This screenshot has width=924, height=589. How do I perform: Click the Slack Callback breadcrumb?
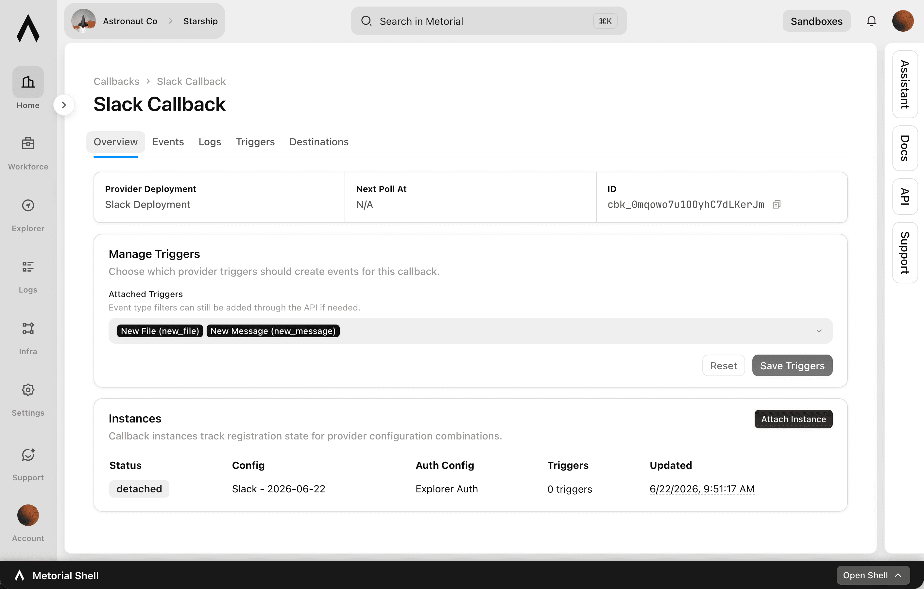pyautogui.click(x=191, y=81)
